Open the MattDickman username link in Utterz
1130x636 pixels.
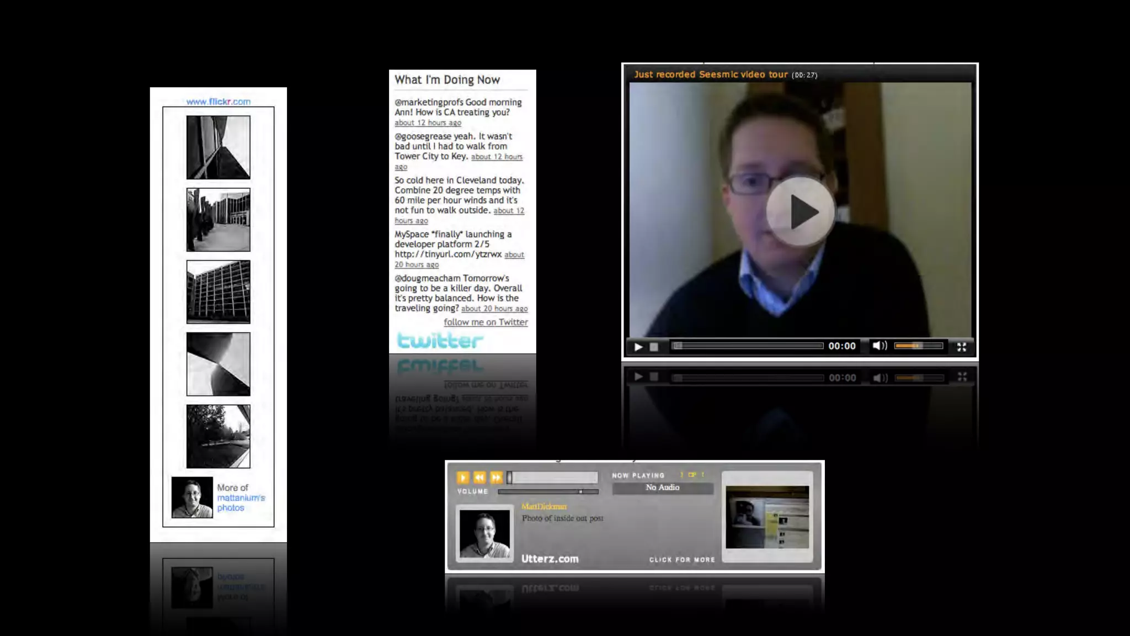[543, 506]
